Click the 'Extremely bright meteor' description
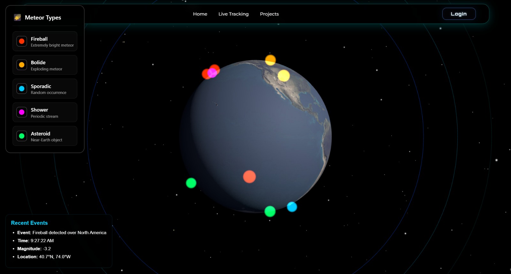The height and width of the screenshot is (274, 511). pyautogui.click(x=52, y=45)
